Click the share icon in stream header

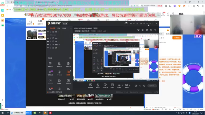[x=155, y=30]
